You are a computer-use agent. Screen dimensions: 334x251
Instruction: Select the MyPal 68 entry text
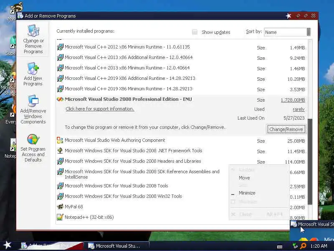click(x=74, y=207)
